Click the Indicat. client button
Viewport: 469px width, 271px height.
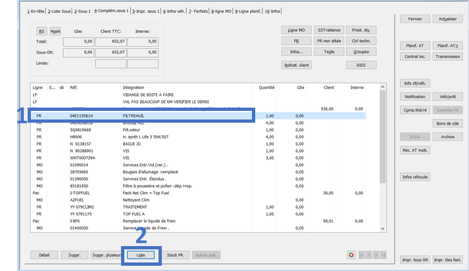coord(297,65)
